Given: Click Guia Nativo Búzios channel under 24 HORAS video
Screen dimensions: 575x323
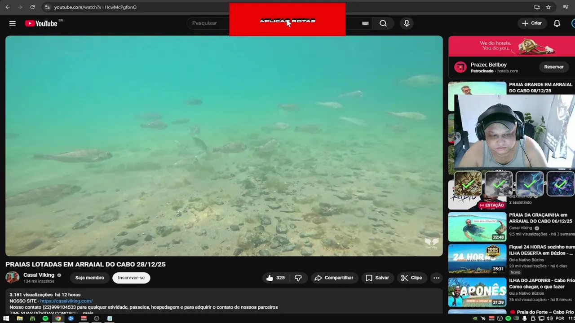Looking at the screenshot, I should (x=526, y=260).
